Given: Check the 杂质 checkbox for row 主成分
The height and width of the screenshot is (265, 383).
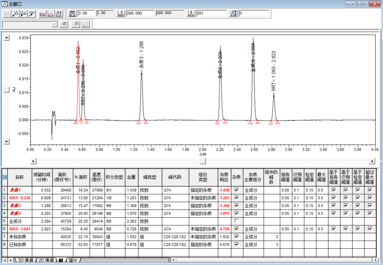Looking at the screenshot, I should 237,221.
